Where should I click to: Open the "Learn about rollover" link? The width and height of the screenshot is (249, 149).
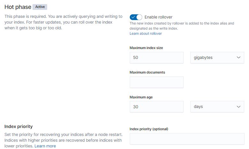146,33
